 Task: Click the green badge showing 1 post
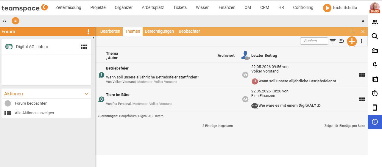[101, 75]
